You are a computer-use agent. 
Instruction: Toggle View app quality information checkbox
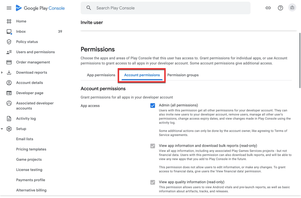pos(153,182)
